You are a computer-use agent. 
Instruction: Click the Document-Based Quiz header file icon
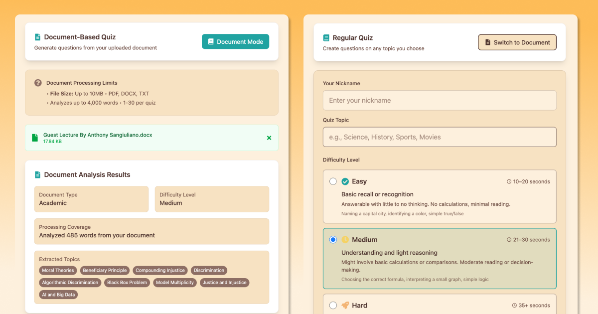[x=37, y=37]
